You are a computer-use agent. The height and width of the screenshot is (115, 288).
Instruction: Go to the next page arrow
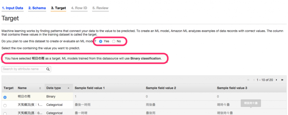[276, 80]
